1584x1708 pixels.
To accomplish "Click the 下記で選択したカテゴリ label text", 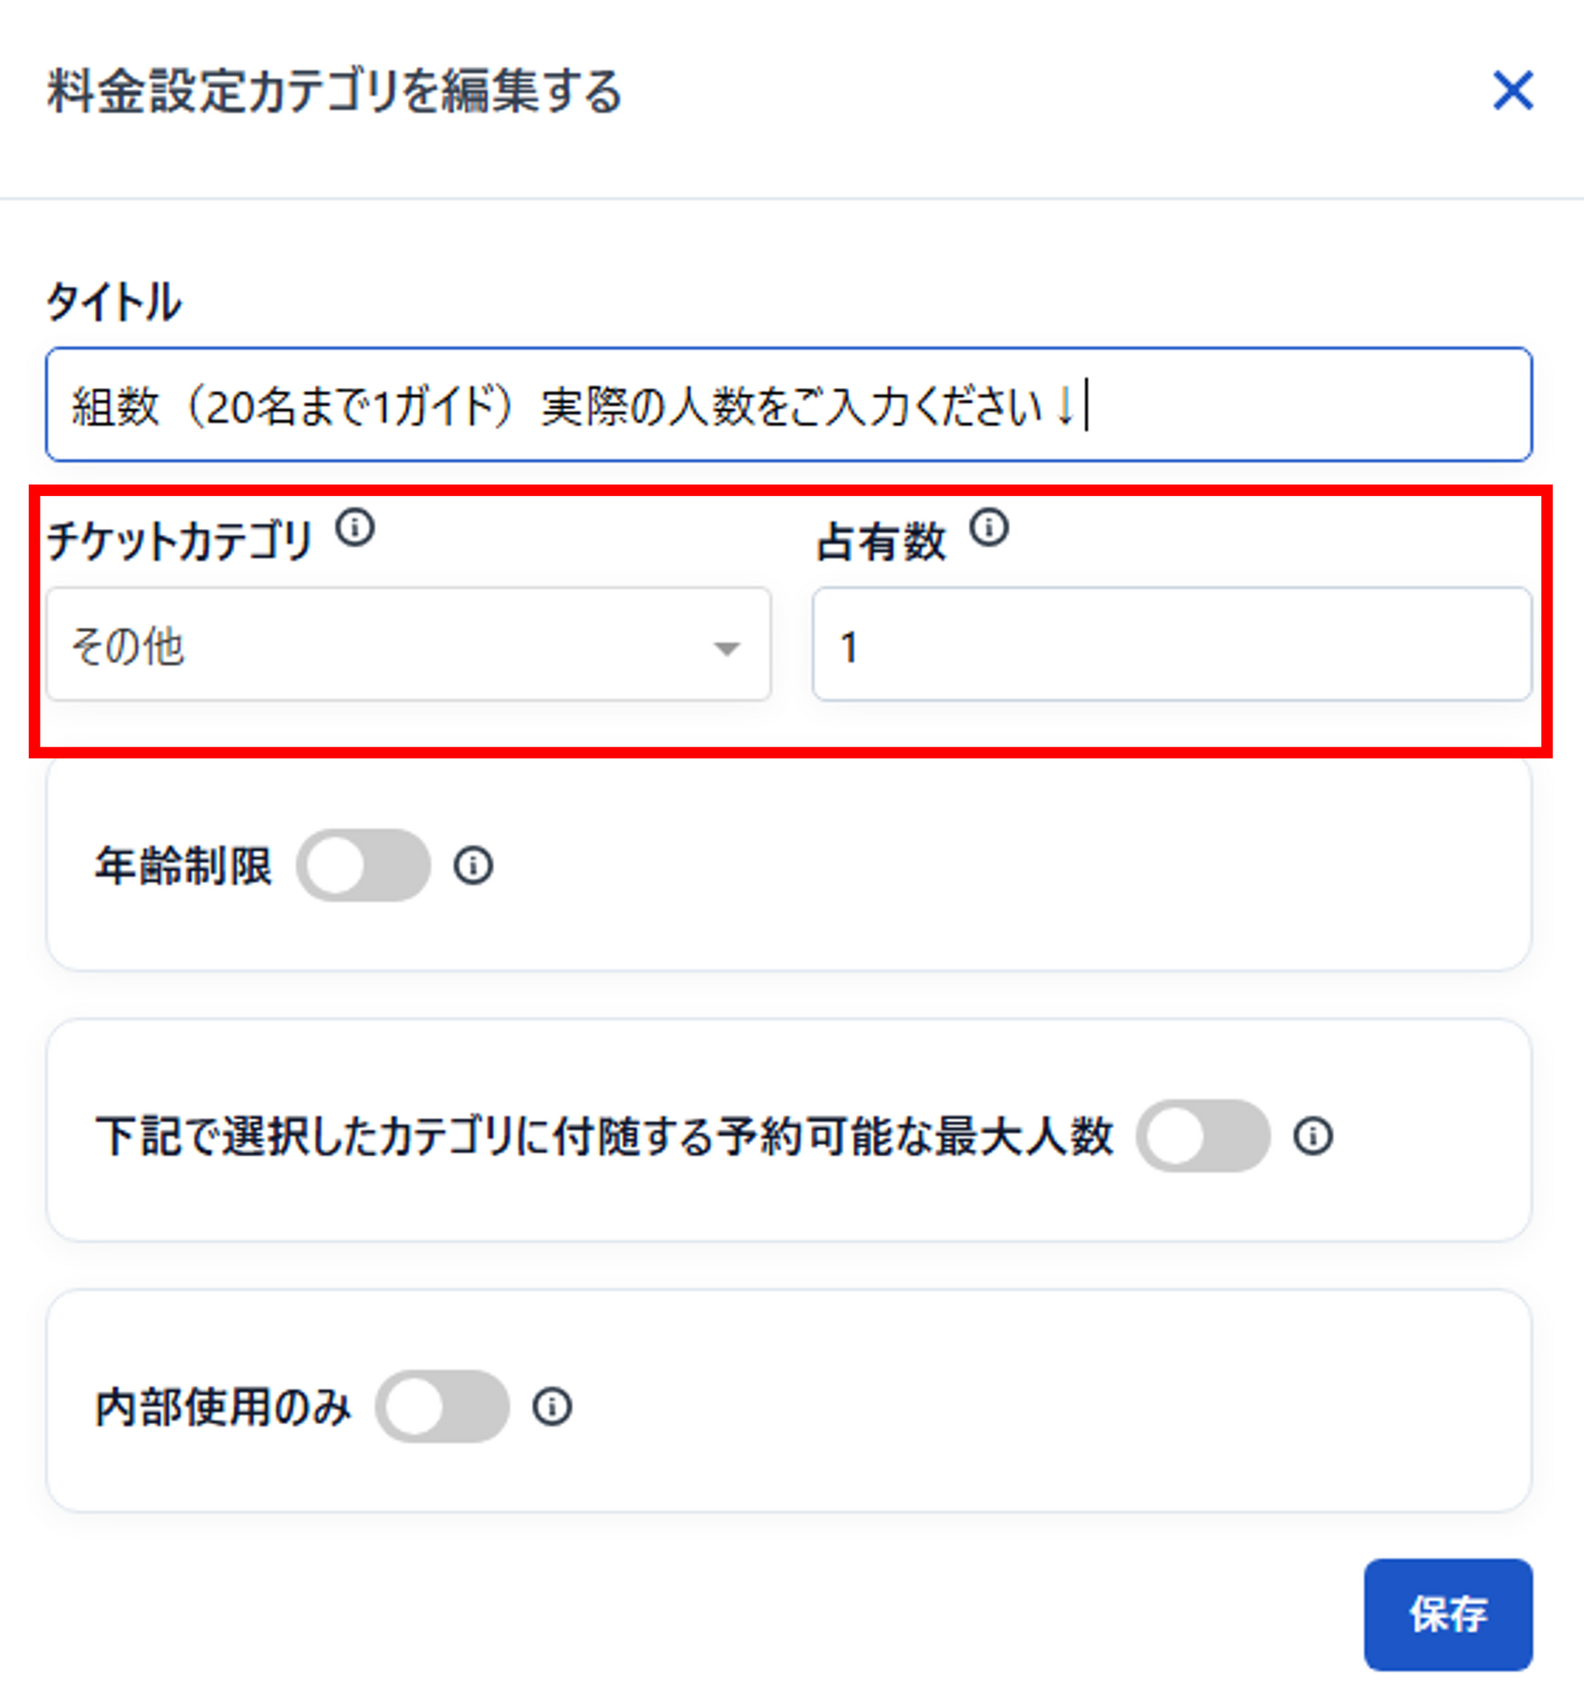I will click(604, 1137).
